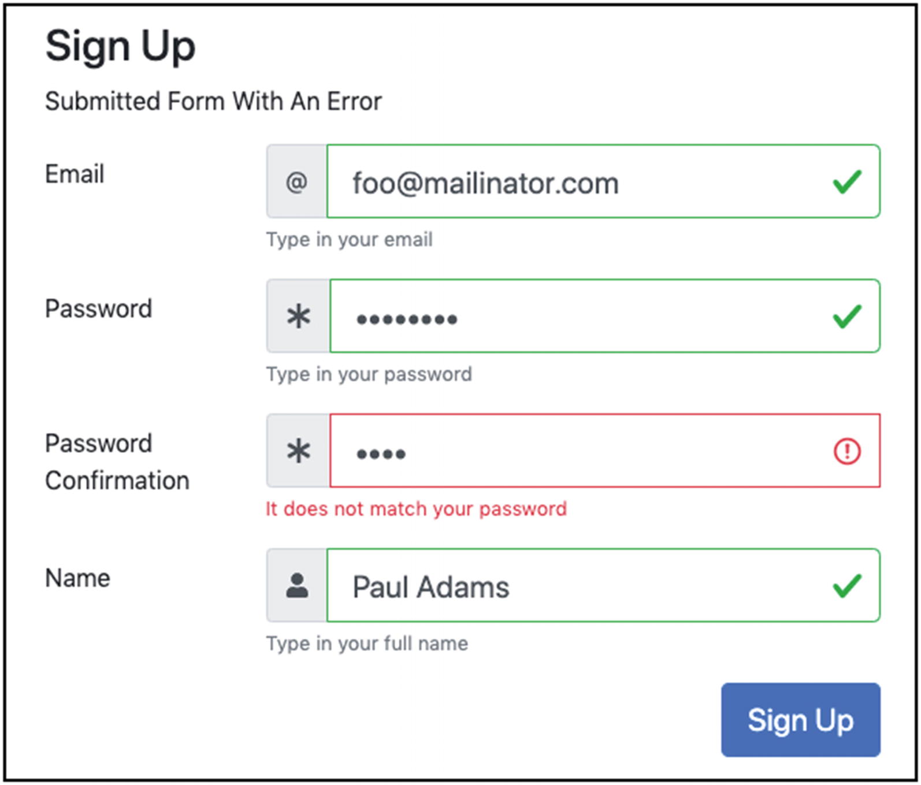The height and width of the screenshot is (785, 921).
Task: Click the Email field label
Action: point(75,174)
